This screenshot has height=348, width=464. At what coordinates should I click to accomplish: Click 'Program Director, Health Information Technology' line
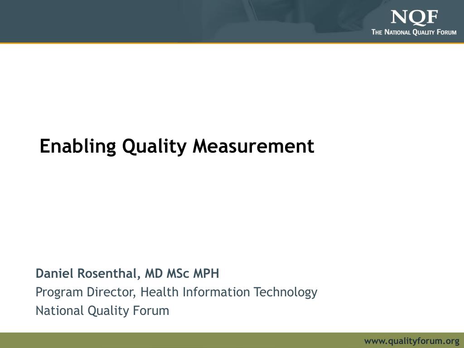click(x=176, y=292)
